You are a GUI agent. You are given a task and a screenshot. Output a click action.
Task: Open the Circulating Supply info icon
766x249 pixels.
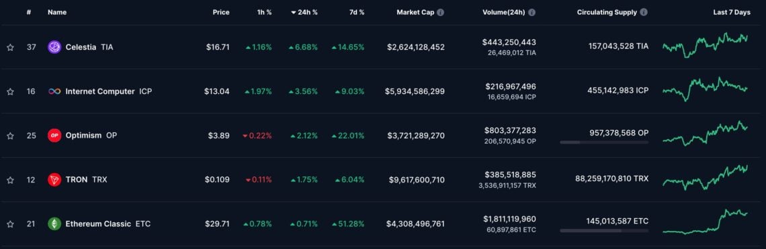[644, 12]
